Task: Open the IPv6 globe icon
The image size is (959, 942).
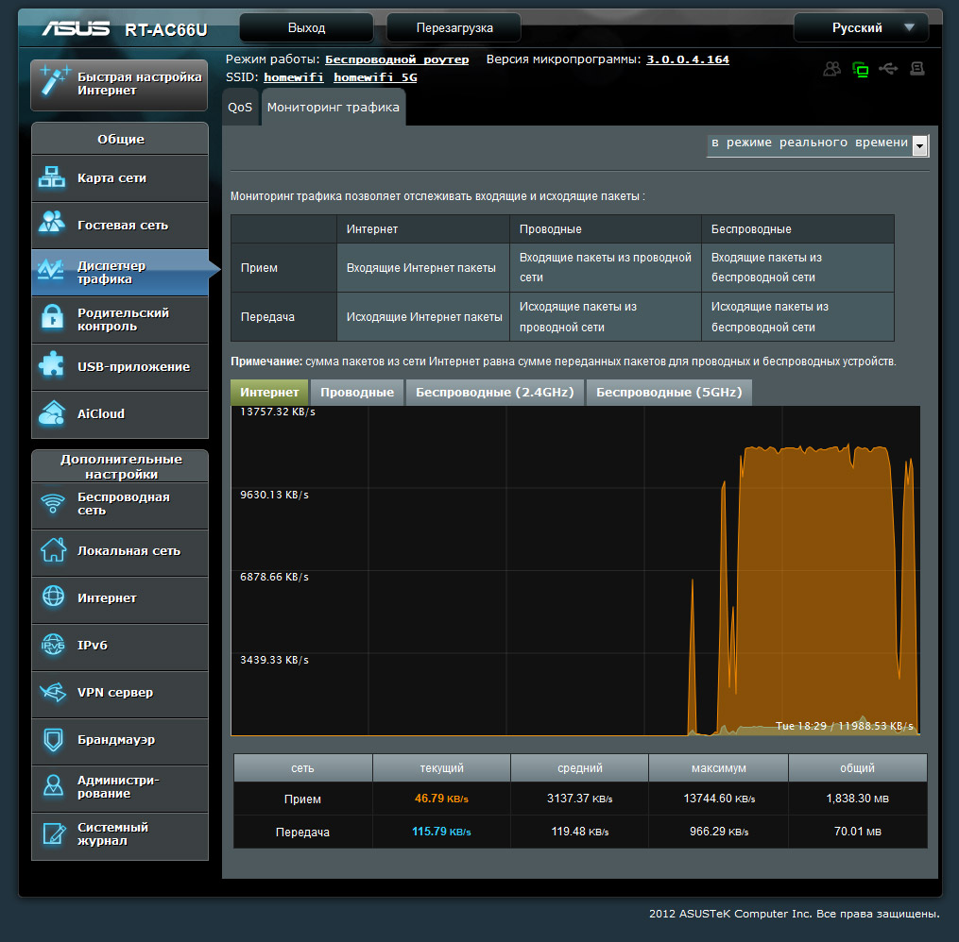Action: (53, 645)
